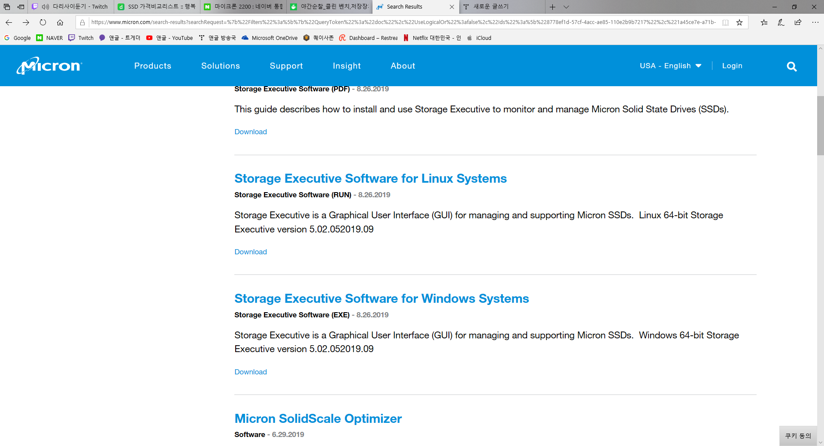
Task: Click the scrollbar down arrow
Action: [821, 443]
